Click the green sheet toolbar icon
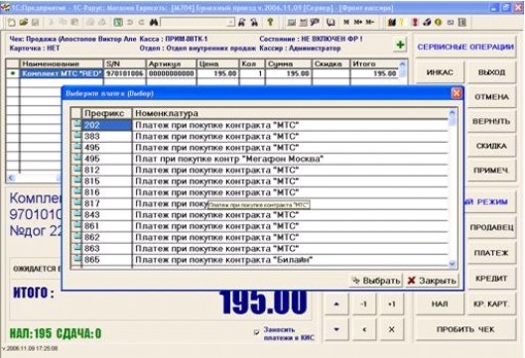Viewport: 525px width, 358px height. [x=118, y=23]
